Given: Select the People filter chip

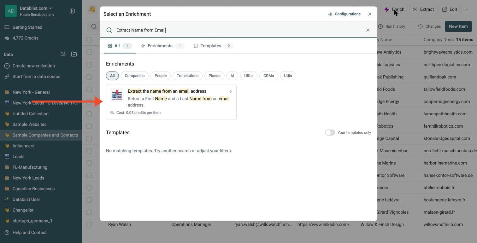Looking at the screenshot, I should tap(161, 76).
